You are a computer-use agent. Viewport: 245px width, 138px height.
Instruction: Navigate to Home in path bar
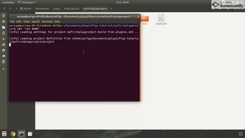26,8
